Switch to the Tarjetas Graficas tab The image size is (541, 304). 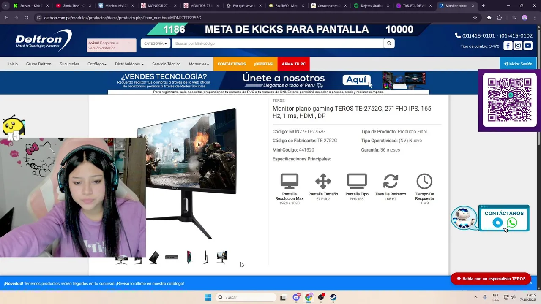tap(372, 6)
